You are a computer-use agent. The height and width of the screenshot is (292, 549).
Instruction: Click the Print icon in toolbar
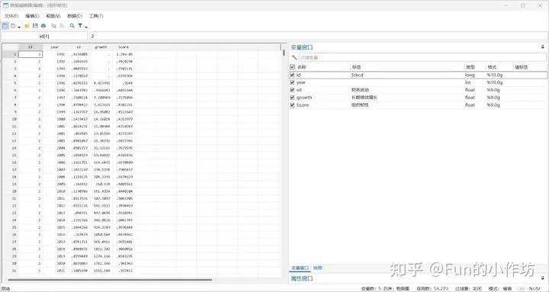coord(43,26)
